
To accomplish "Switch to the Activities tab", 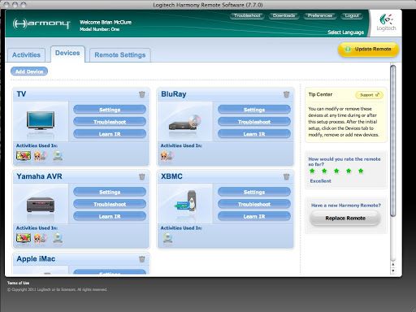I will click(26, 55).
